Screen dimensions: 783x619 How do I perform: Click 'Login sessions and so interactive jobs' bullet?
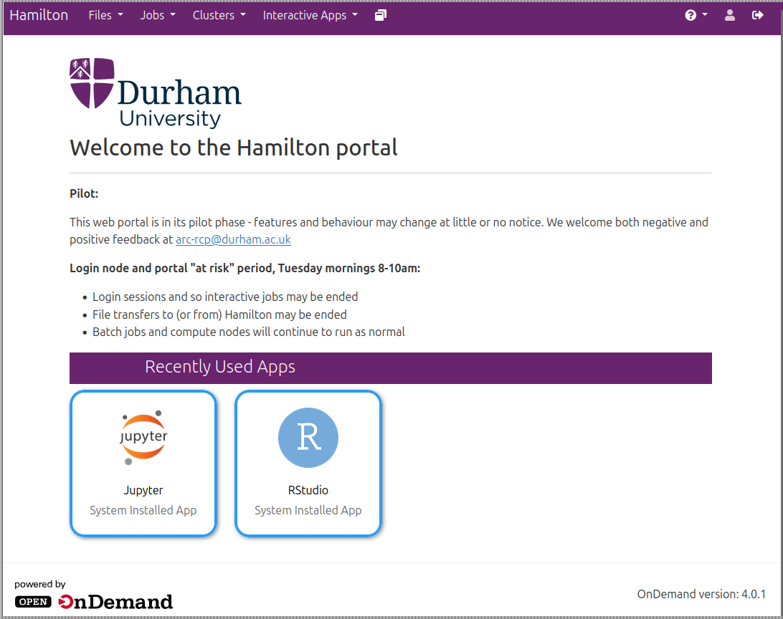(225, 297)
